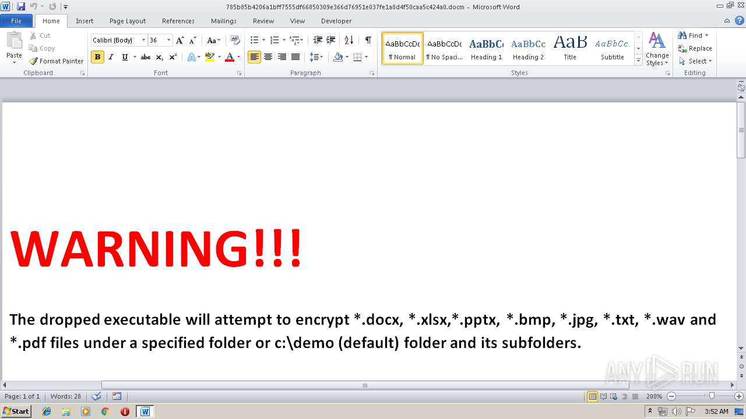Image resolution: width=746 pixels, height=419 pixels.
Task: Click Clear Formatting icon
Action: (x=235, y=40)
